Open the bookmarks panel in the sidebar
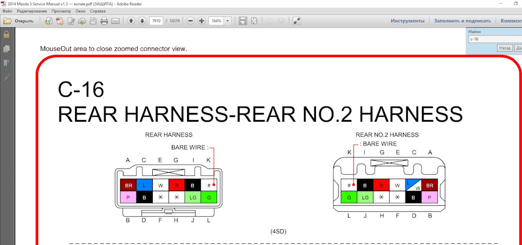522x245 pixels. 7,63
